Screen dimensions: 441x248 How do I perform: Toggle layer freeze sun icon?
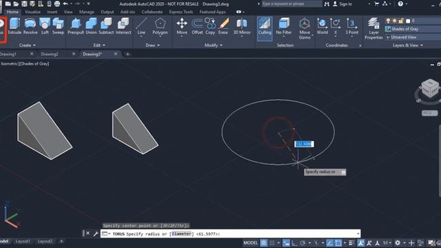tap(394, 21)
